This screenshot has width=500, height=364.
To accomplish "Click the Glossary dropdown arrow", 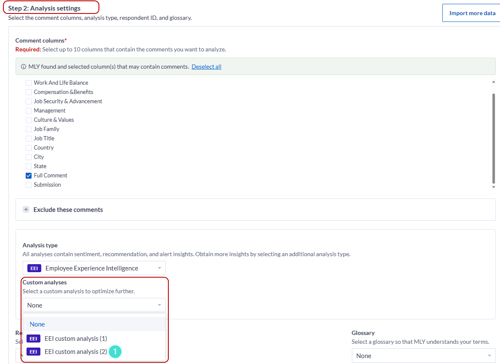I will (489, 356).
